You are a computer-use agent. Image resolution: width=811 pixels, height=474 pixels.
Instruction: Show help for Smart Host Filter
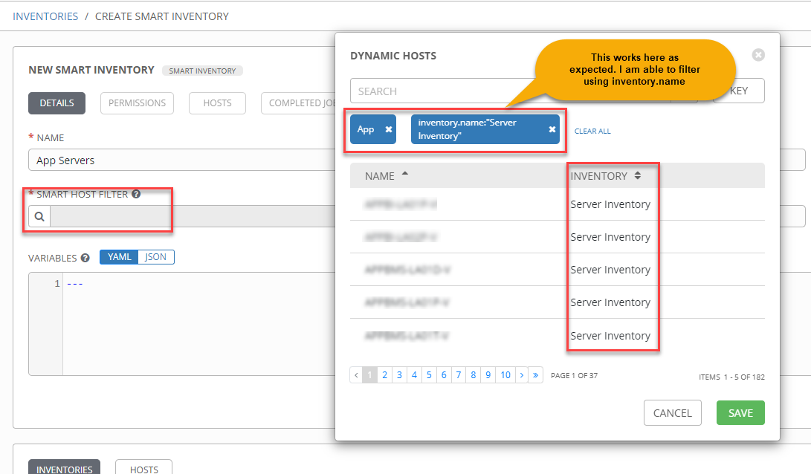pos(136,195)
